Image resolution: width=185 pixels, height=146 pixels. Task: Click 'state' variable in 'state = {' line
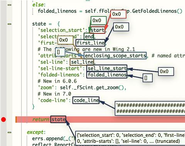[39, 24]
